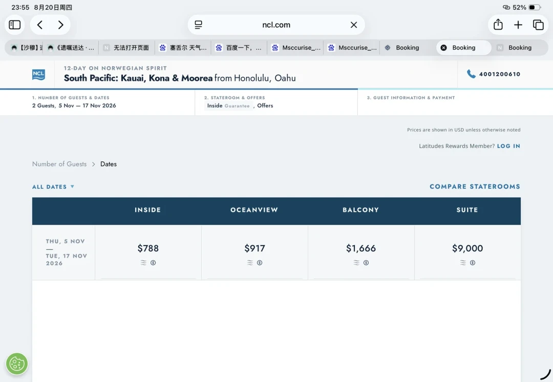
Task: Open step 2 Stateroom & Offers
Action: click(276, 102)
